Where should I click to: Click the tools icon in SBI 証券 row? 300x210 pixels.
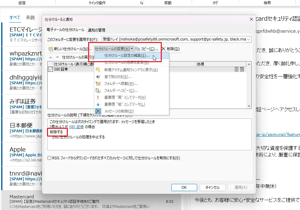242,69
